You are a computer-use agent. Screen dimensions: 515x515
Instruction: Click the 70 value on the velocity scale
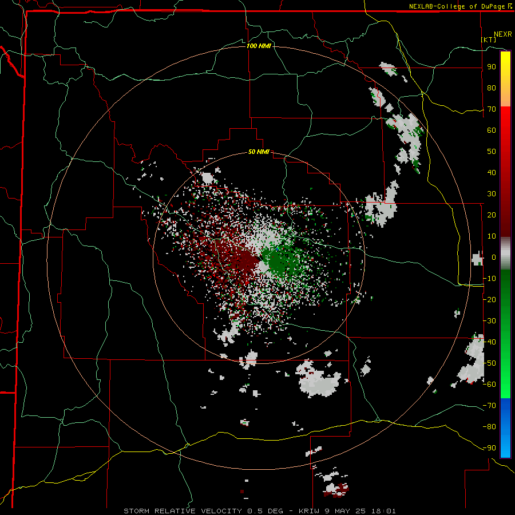tap(492, 109)
